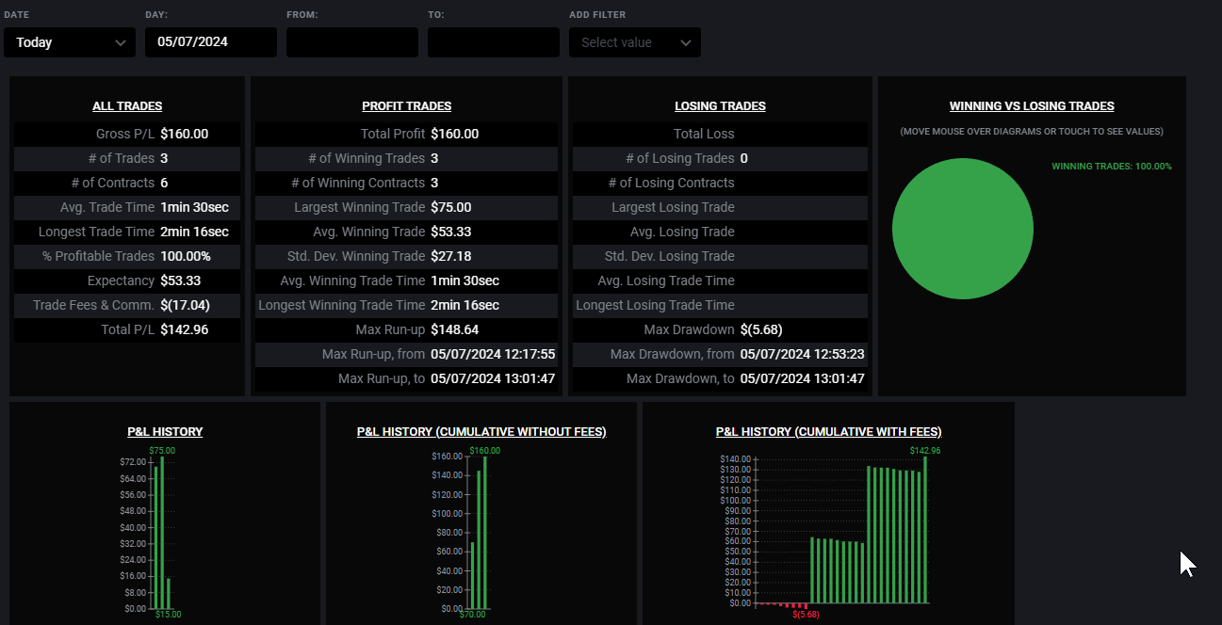Click the $75.00 bar in P&L History
Viewport: 1222px width, 625px height.
coord(162,533)
